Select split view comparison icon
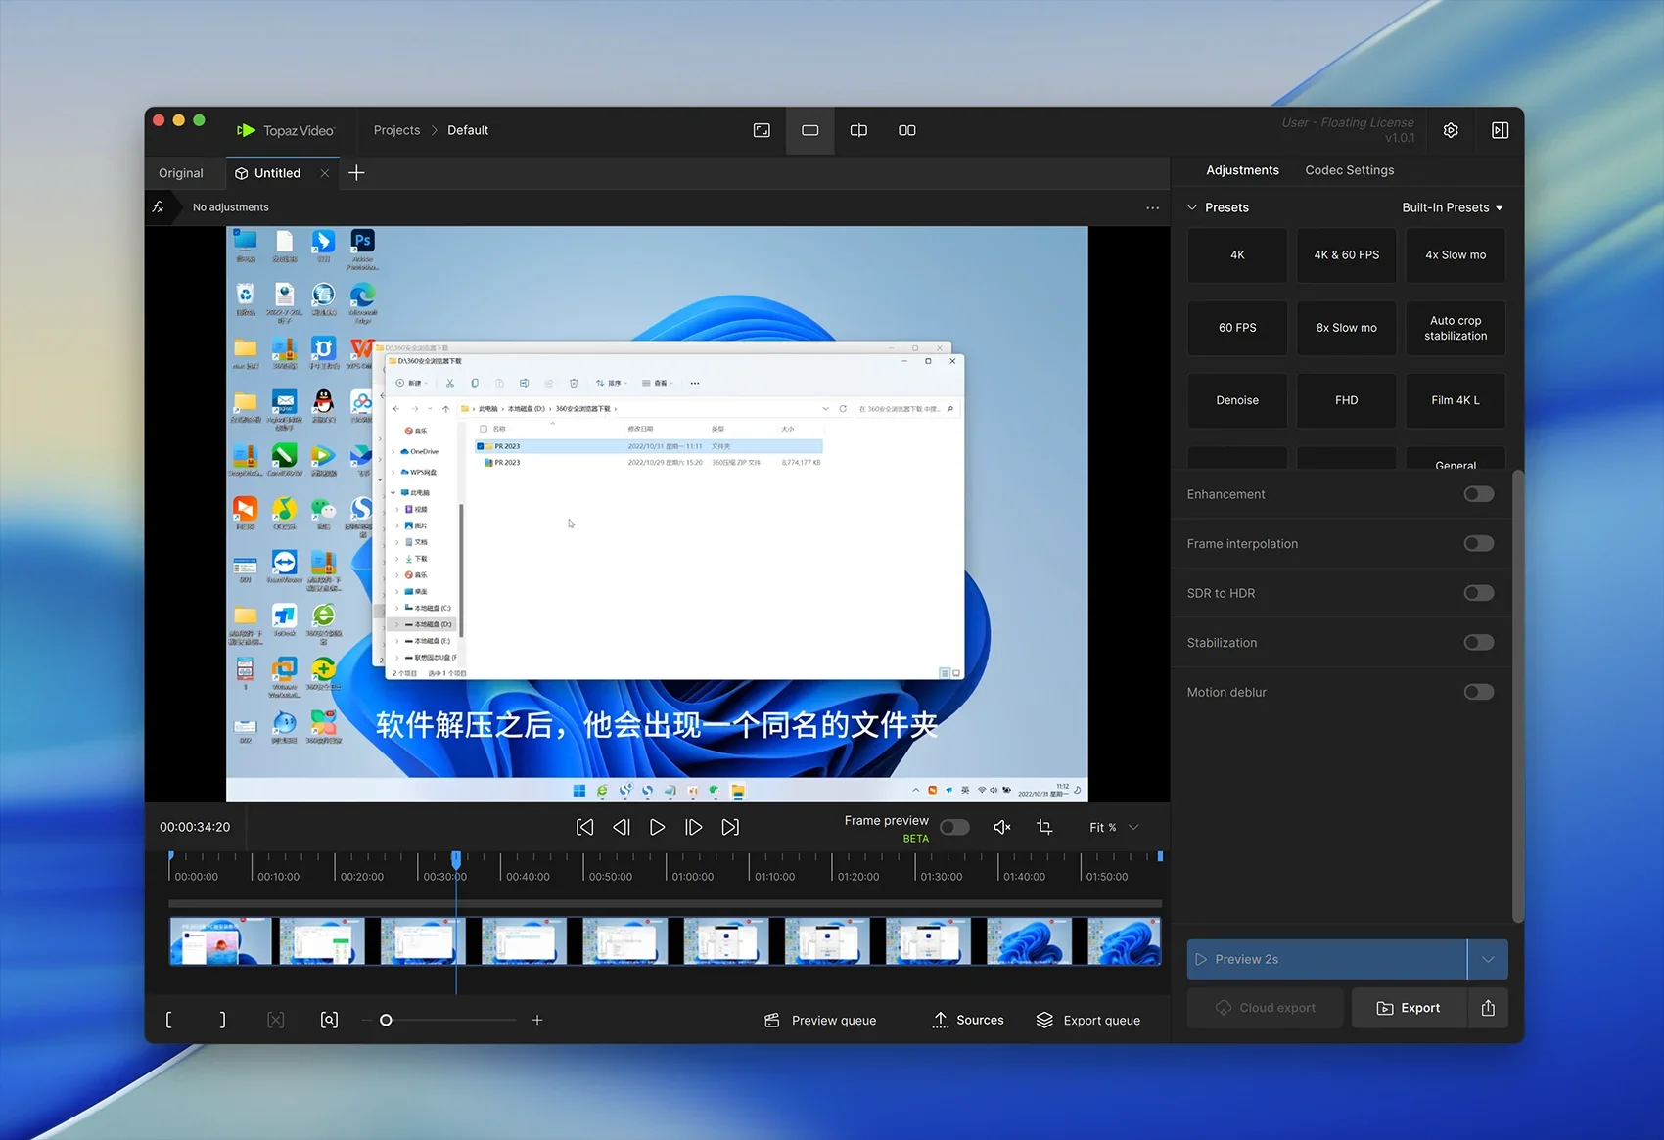Screen dimensions: 1664x1140 point(858,130)
